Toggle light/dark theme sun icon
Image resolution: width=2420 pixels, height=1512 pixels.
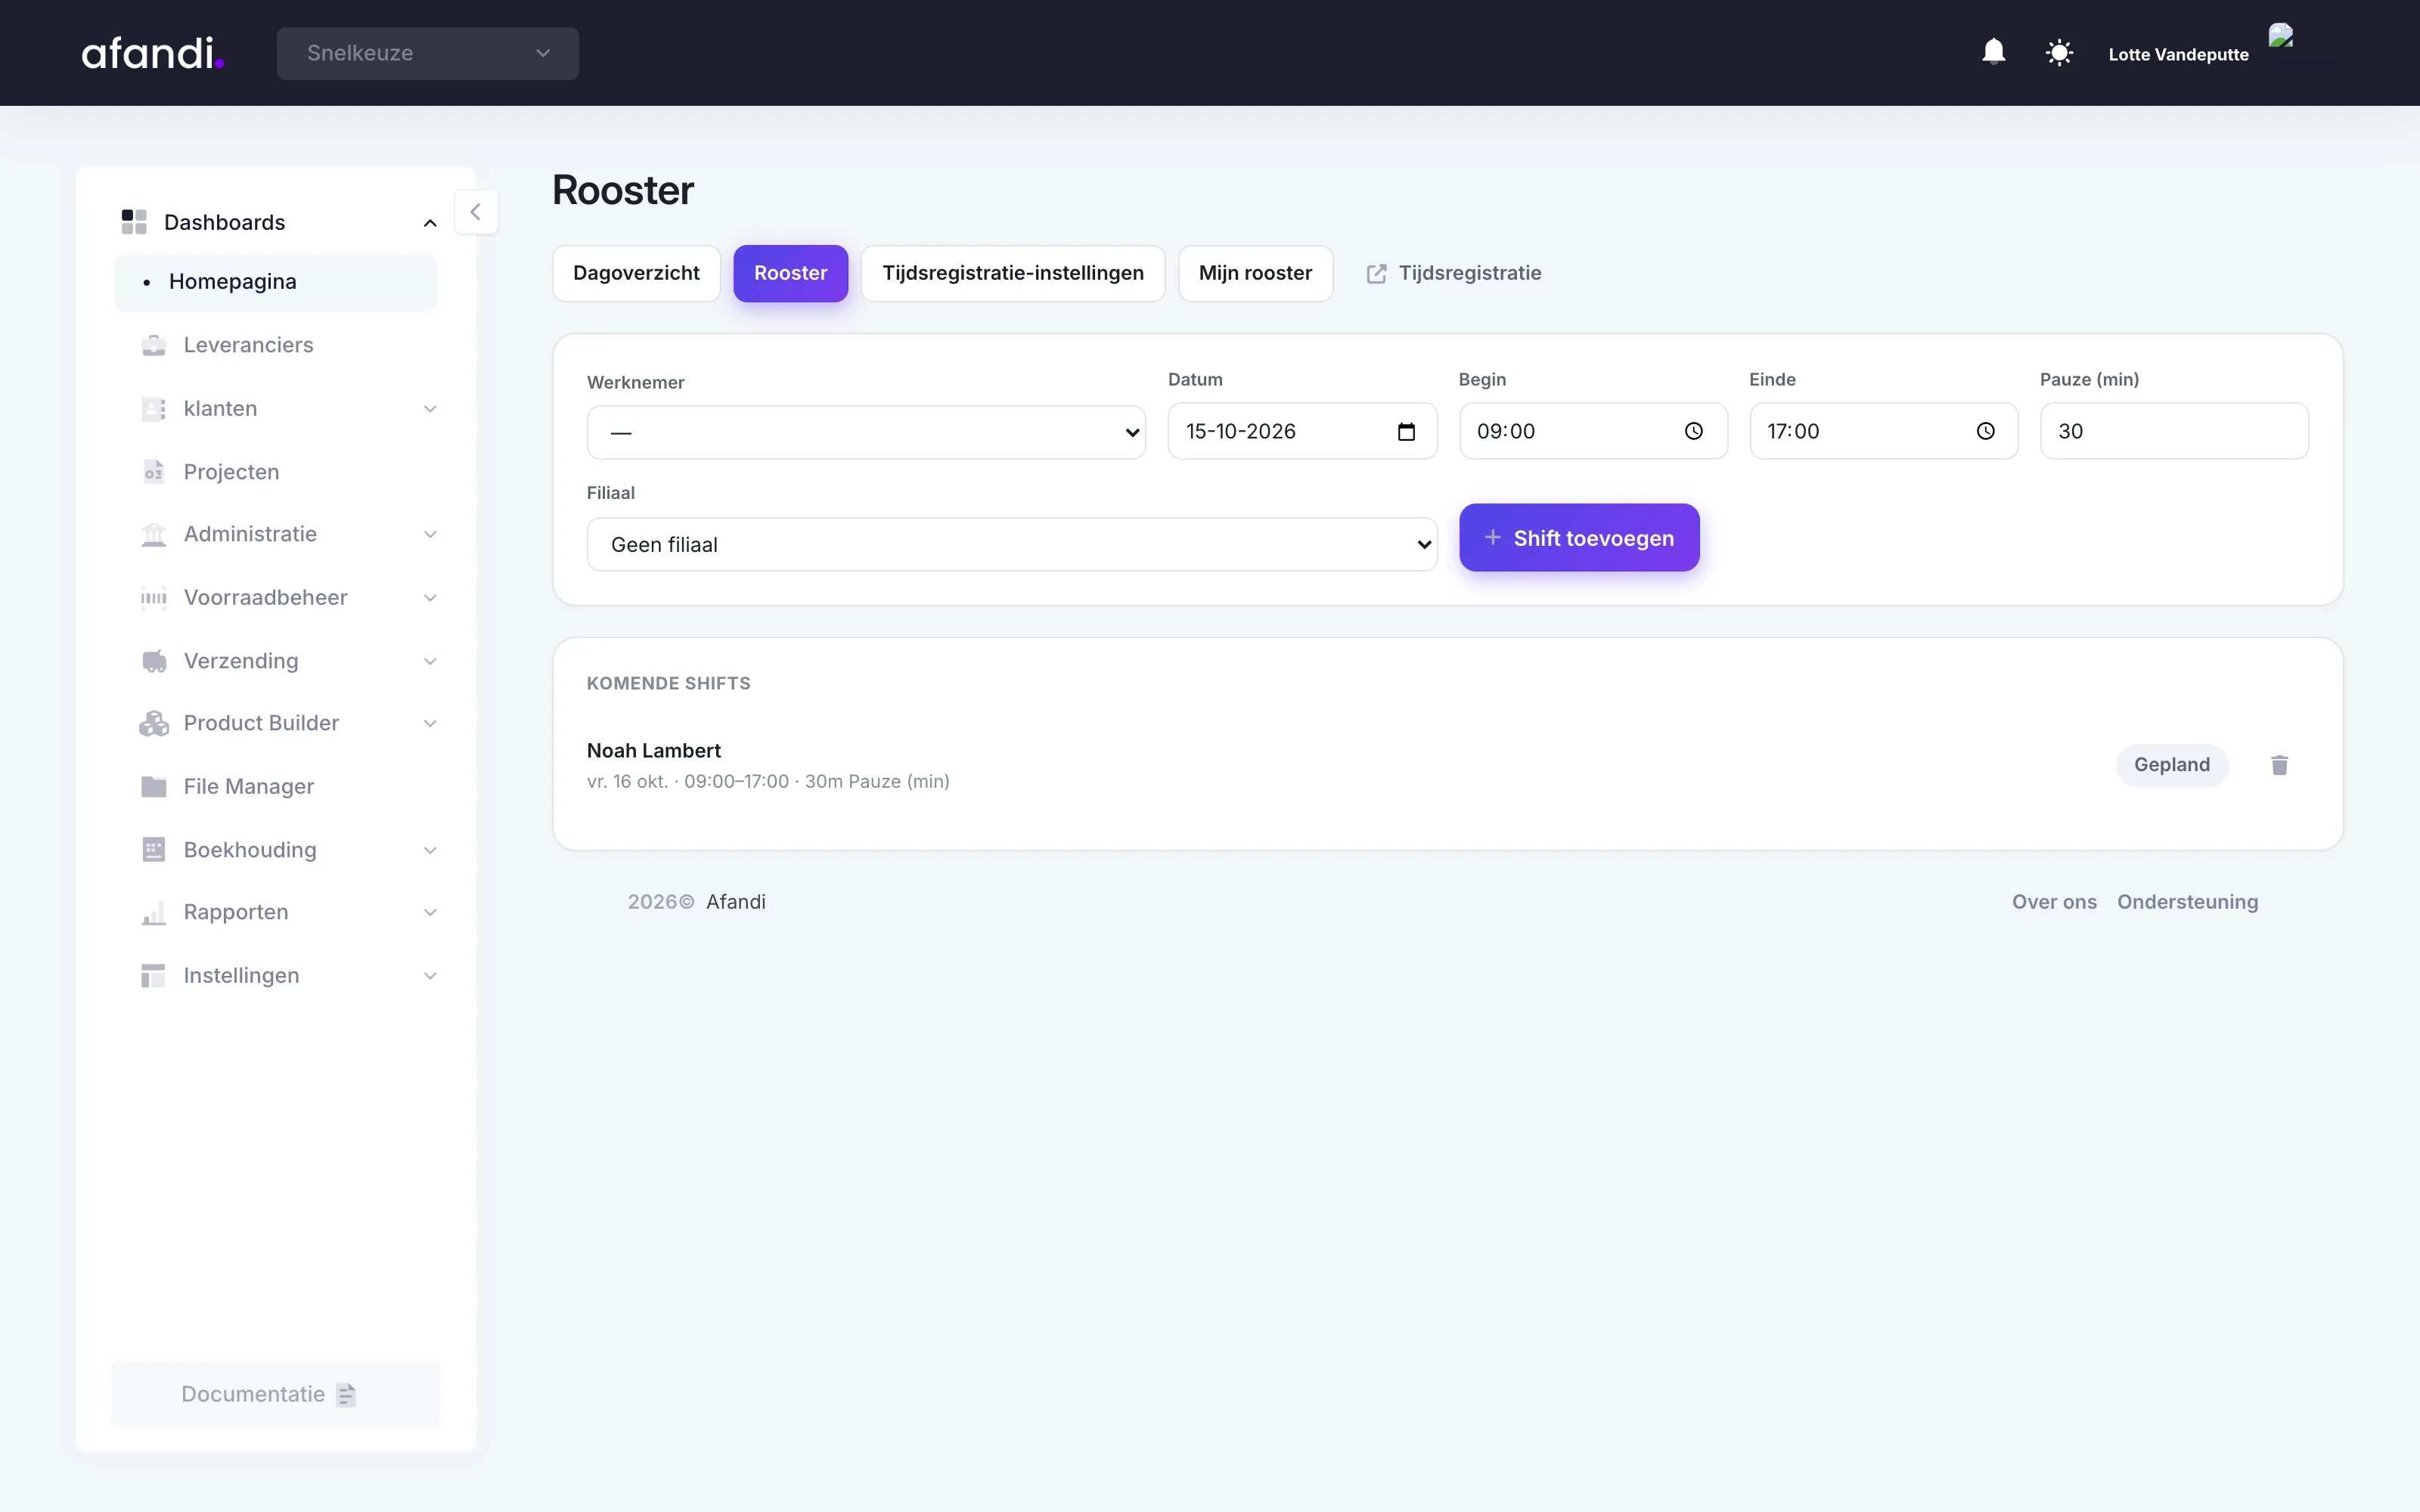click(2059, 52)
